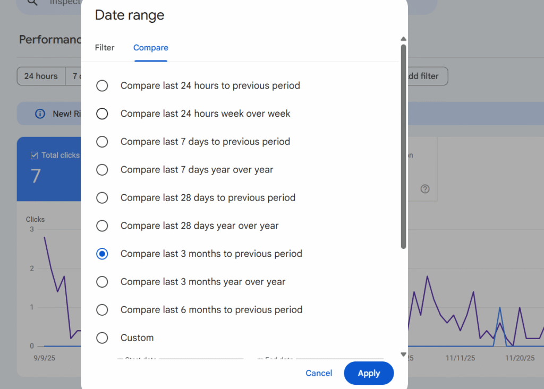Select Compare last 7 days to previous period

(102, 142)
